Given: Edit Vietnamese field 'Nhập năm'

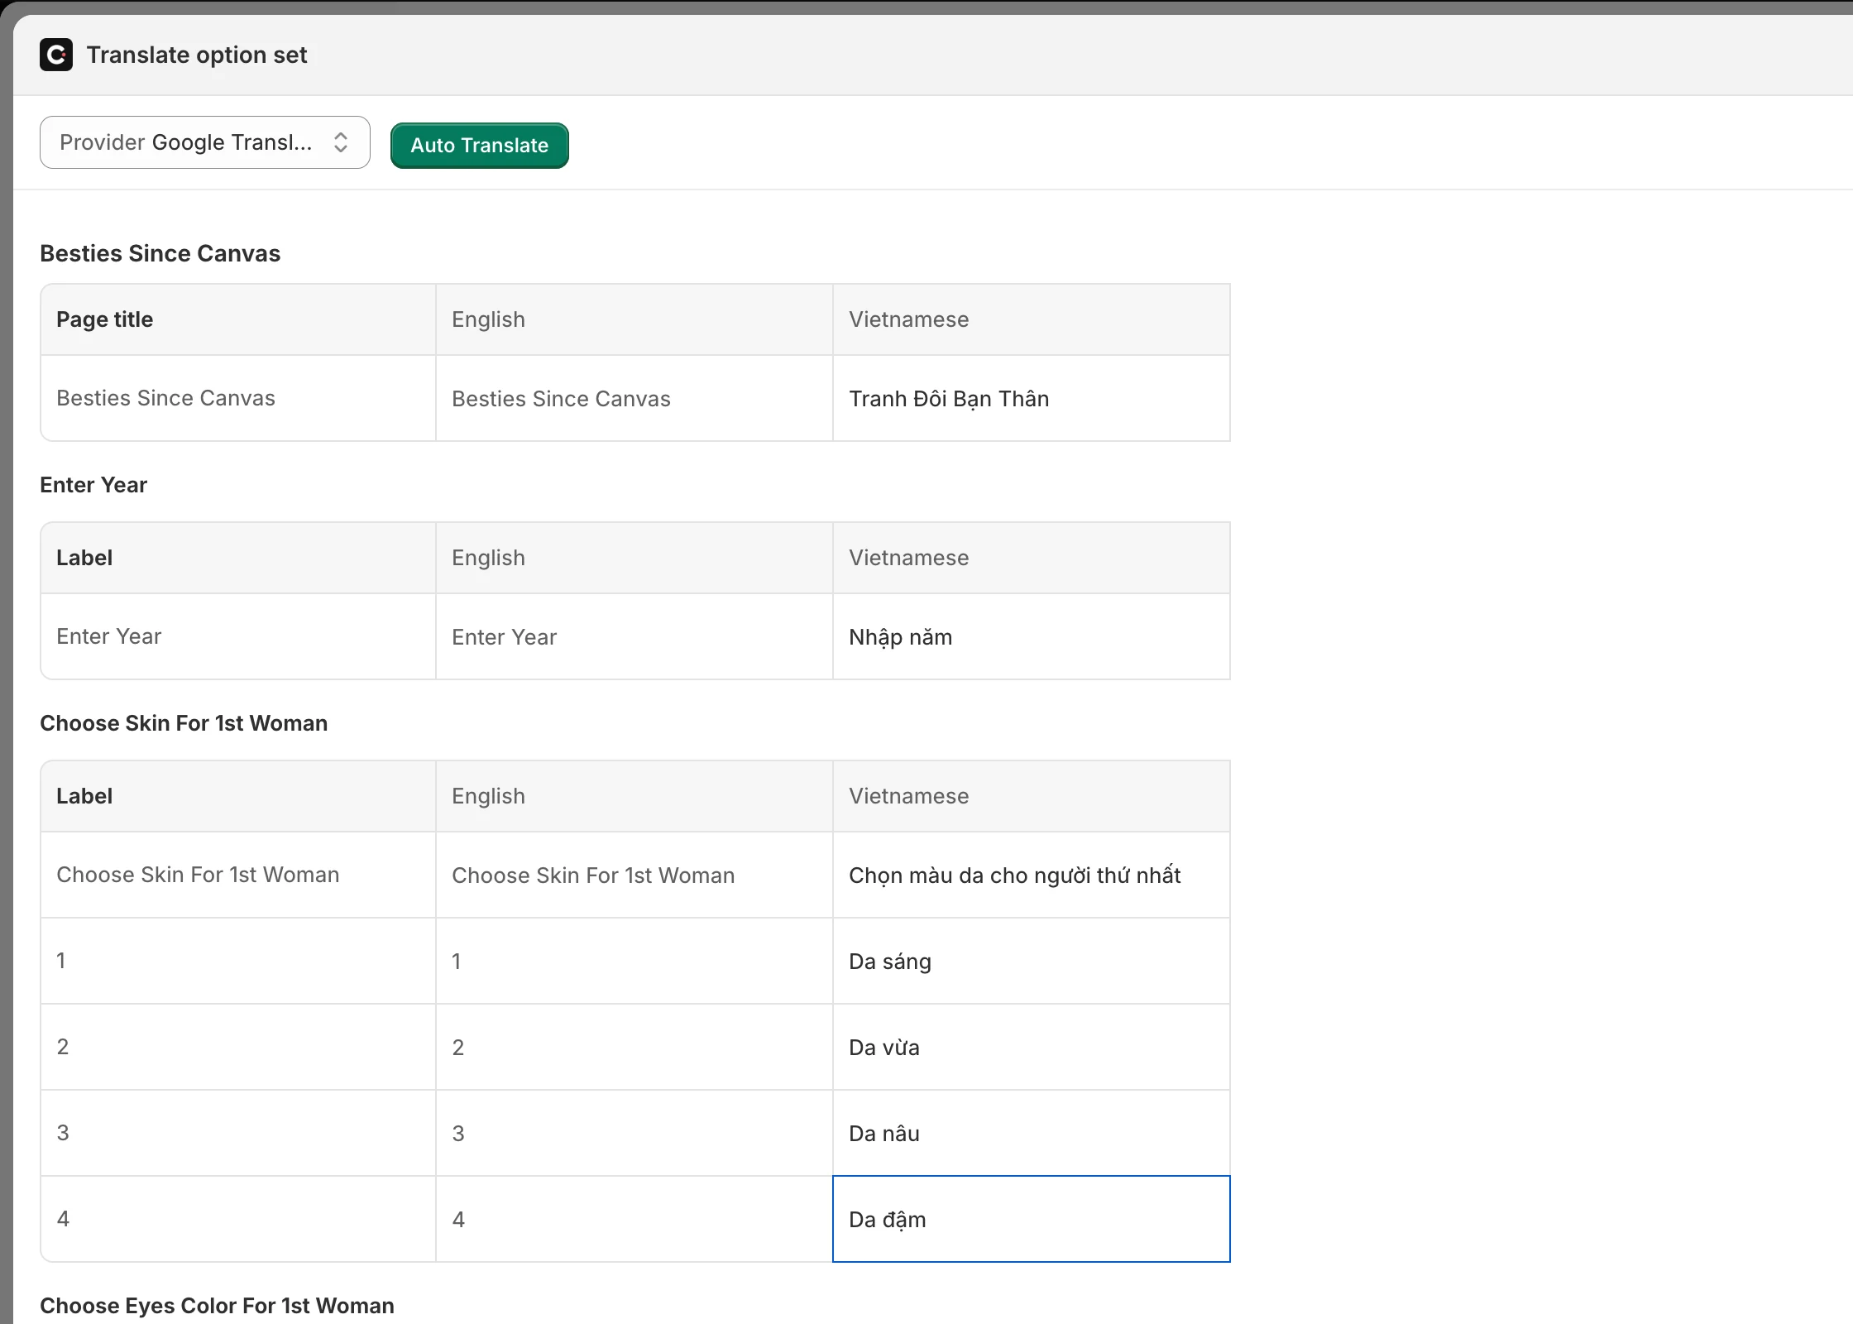Looking at the screenshot, I should pyautogui.click(x=1031, y=637).
